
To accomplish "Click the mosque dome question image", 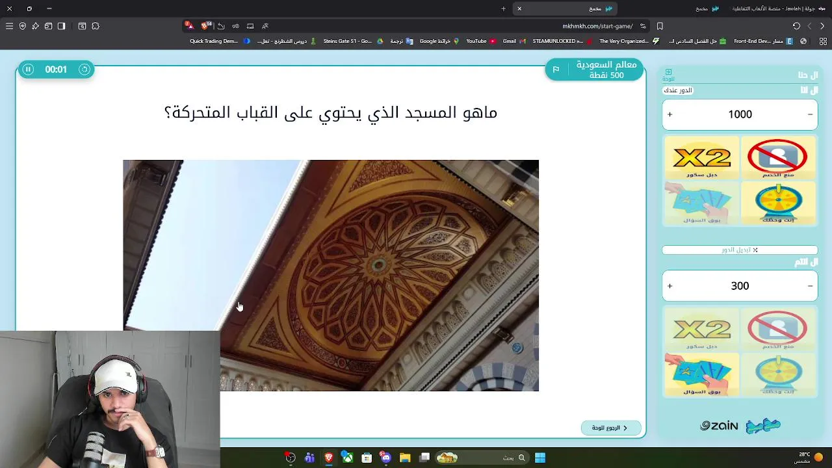I will point(331,276).
